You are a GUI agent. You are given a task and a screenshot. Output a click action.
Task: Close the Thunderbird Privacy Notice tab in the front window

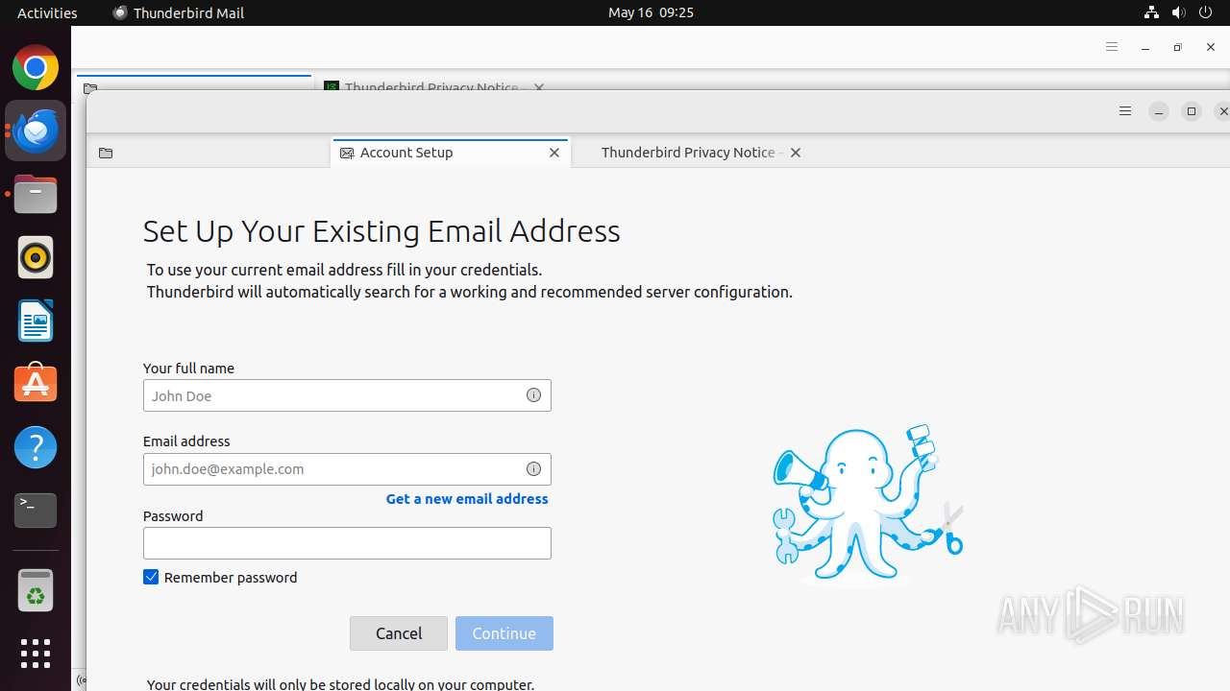click(796, 153)
